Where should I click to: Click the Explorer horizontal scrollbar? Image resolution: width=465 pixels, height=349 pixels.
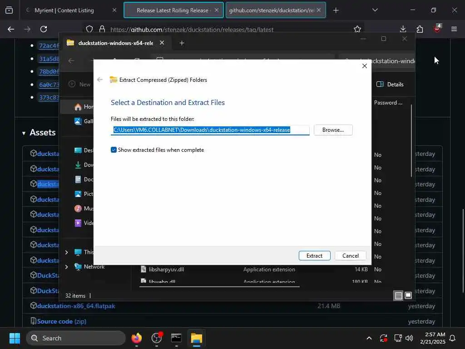[219, 287]
